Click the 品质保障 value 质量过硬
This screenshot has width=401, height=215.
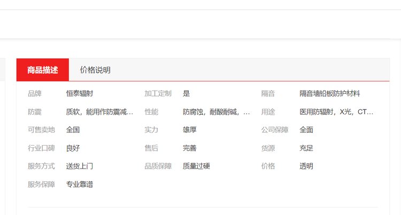tap(196, 166)
